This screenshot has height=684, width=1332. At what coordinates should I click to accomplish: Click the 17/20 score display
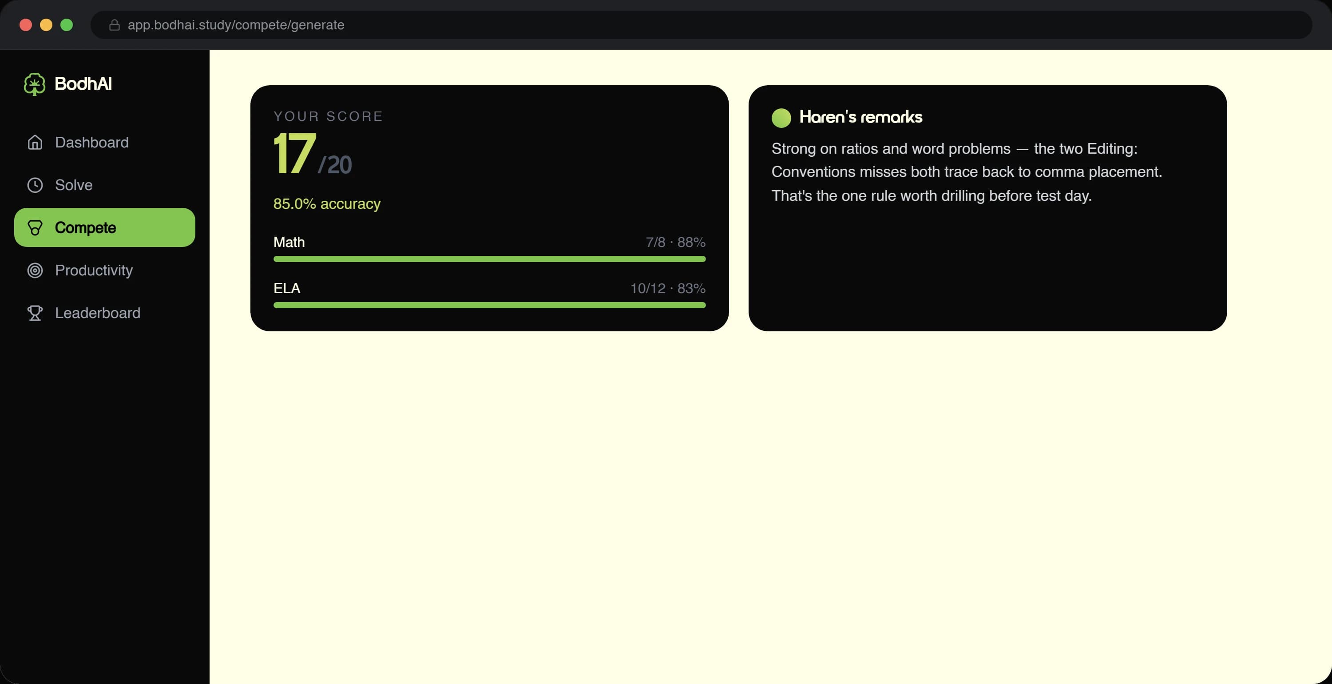[313, 154]
